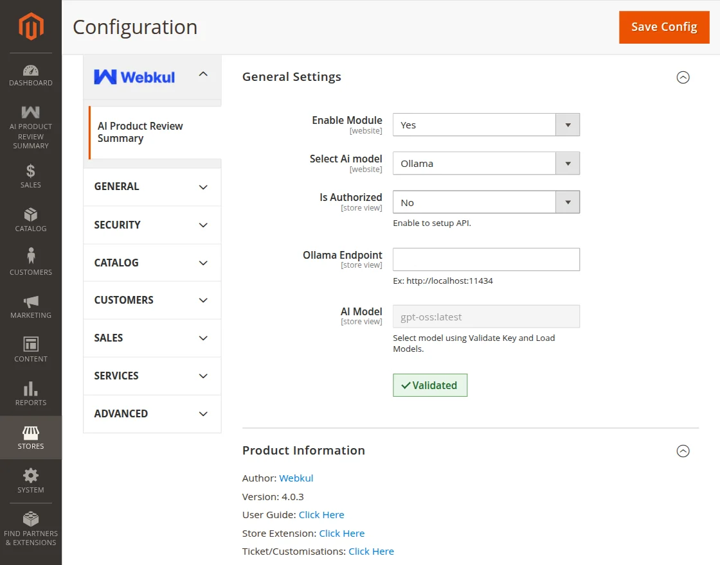Click the Version: 4.0.3 text
Image resolution: width=720 pixels, height=565 pixels.
(x=273, y=497)
